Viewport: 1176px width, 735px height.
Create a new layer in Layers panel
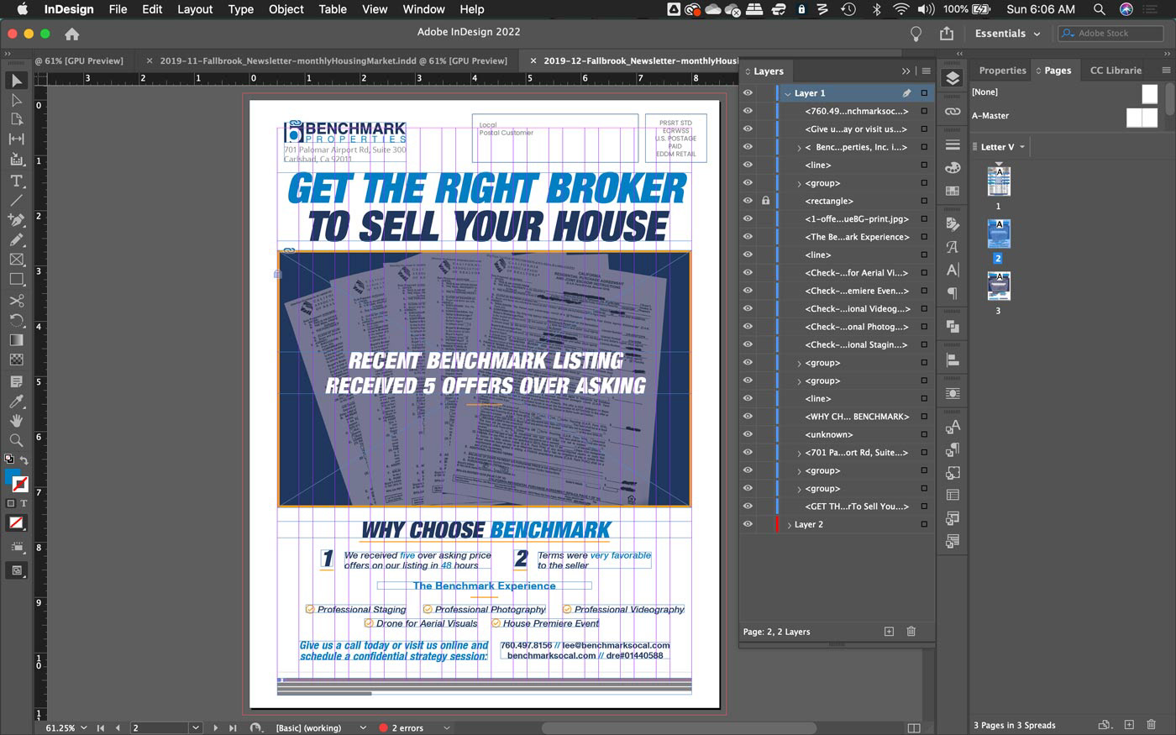(x=889, y=632)
